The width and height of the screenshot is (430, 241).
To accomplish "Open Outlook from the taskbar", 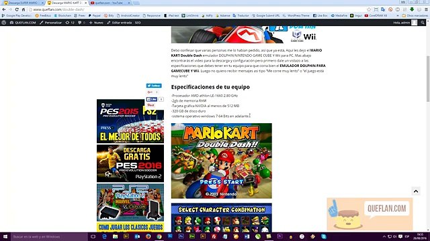I will [137, 236].
